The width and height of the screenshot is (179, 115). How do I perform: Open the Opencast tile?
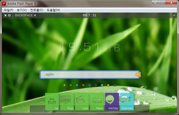pyautogui.click(x=127, y=102)
